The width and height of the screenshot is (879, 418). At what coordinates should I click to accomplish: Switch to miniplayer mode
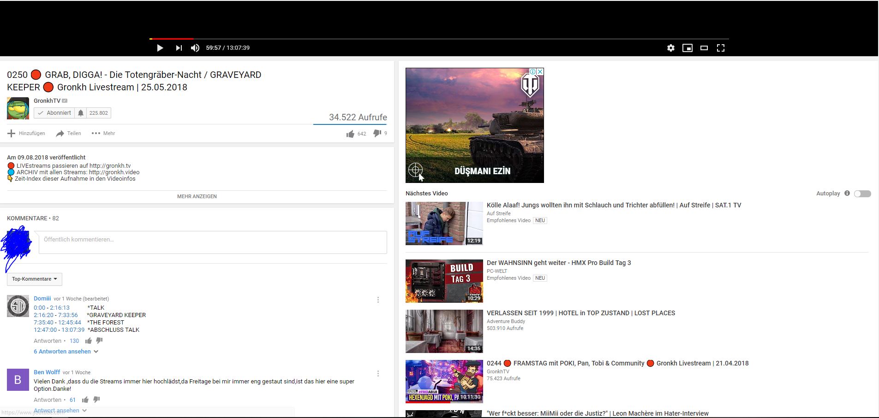(x=688, y=48)
